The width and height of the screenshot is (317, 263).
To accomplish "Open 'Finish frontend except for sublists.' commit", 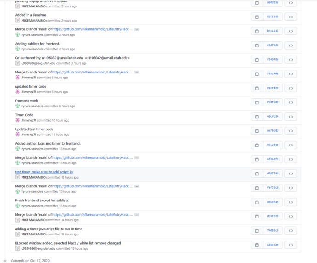I will tap(42, 200).
